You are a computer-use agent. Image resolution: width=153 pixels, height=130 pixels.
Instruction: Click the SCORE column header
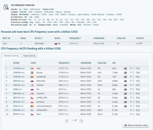(16, 63)
